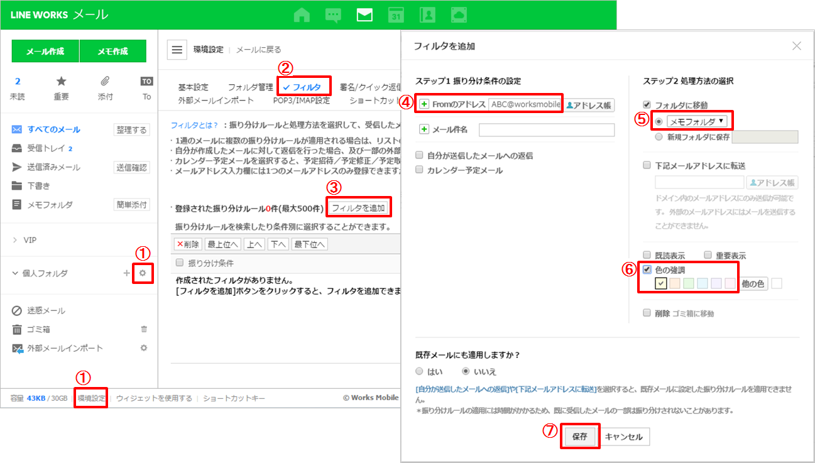
Task: Empty trash via ゴミ箱 bin icon
Action: click(x=144, y=329)
